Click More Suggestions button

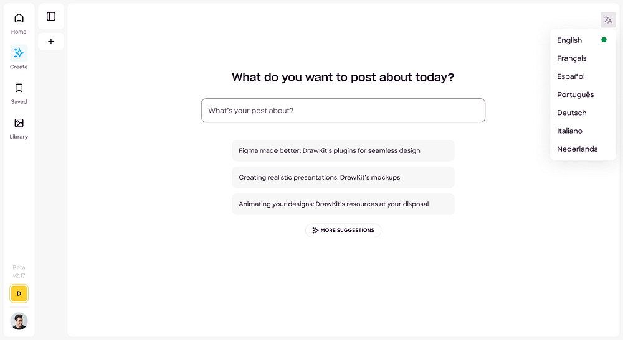pos(343,231)
